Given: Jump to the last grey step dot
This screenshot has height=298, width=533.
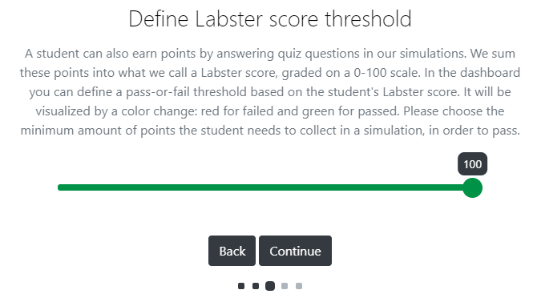Looking at the screenshot, I should click(299, 286).
